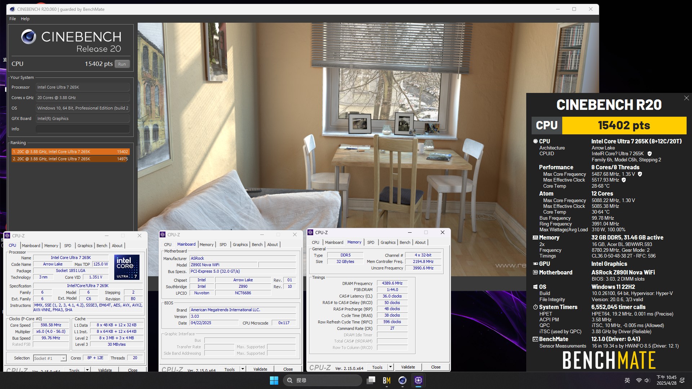Click the taskbar search box

click(x=323, y=380)
